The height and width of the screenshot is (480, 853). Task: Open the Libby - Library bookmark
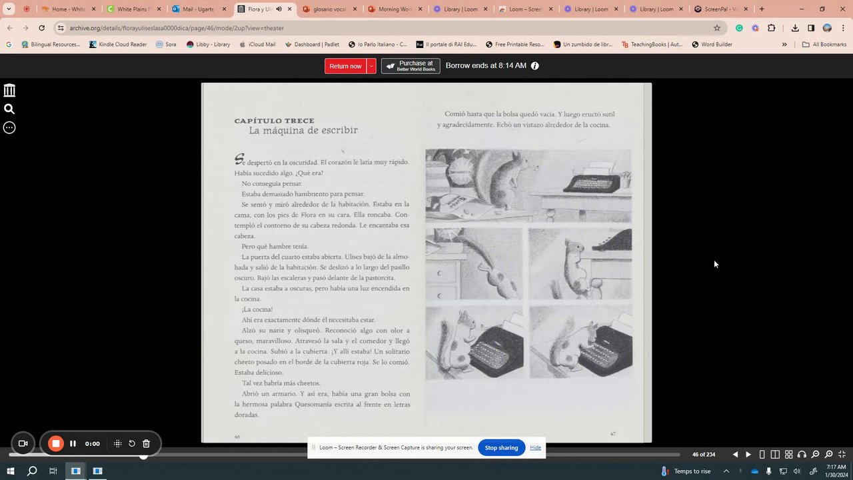[x=209, y=45]
